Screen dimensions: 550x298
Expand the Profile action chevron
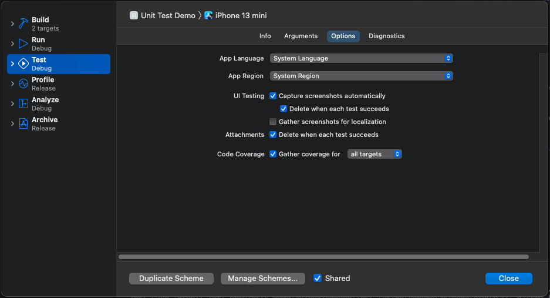pos(12,83)
